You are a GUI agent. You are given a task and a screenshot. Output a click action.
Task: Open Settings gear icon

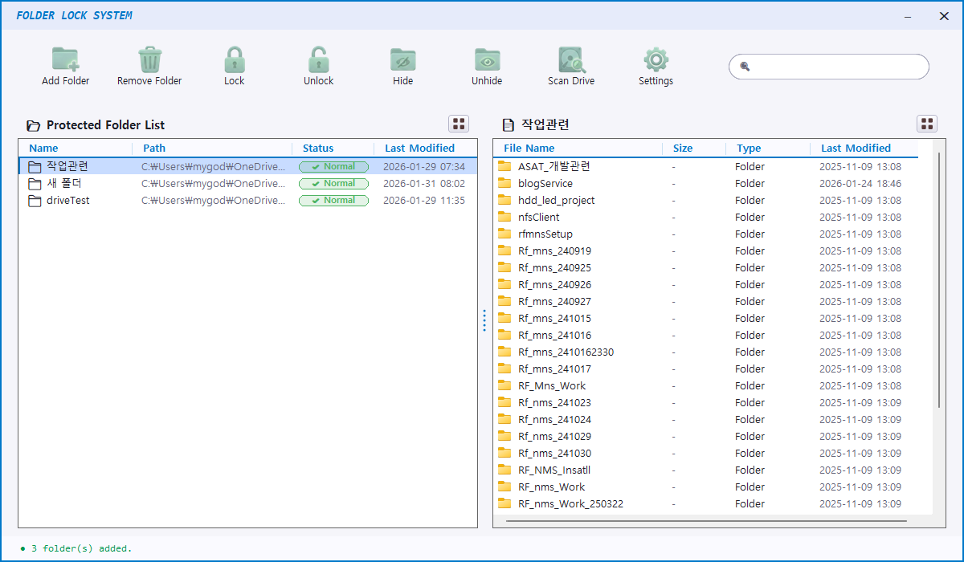[x=656, y=59]
